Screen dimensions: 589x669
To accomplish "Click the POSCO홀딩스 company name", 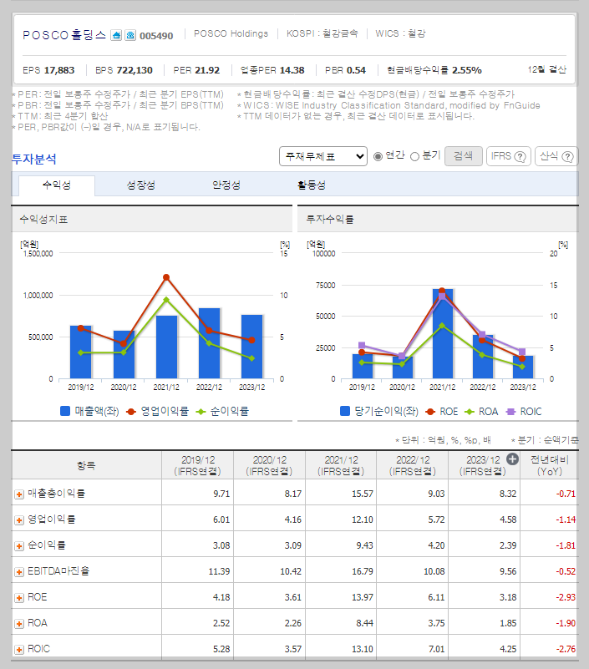I will tap(64, 35).
